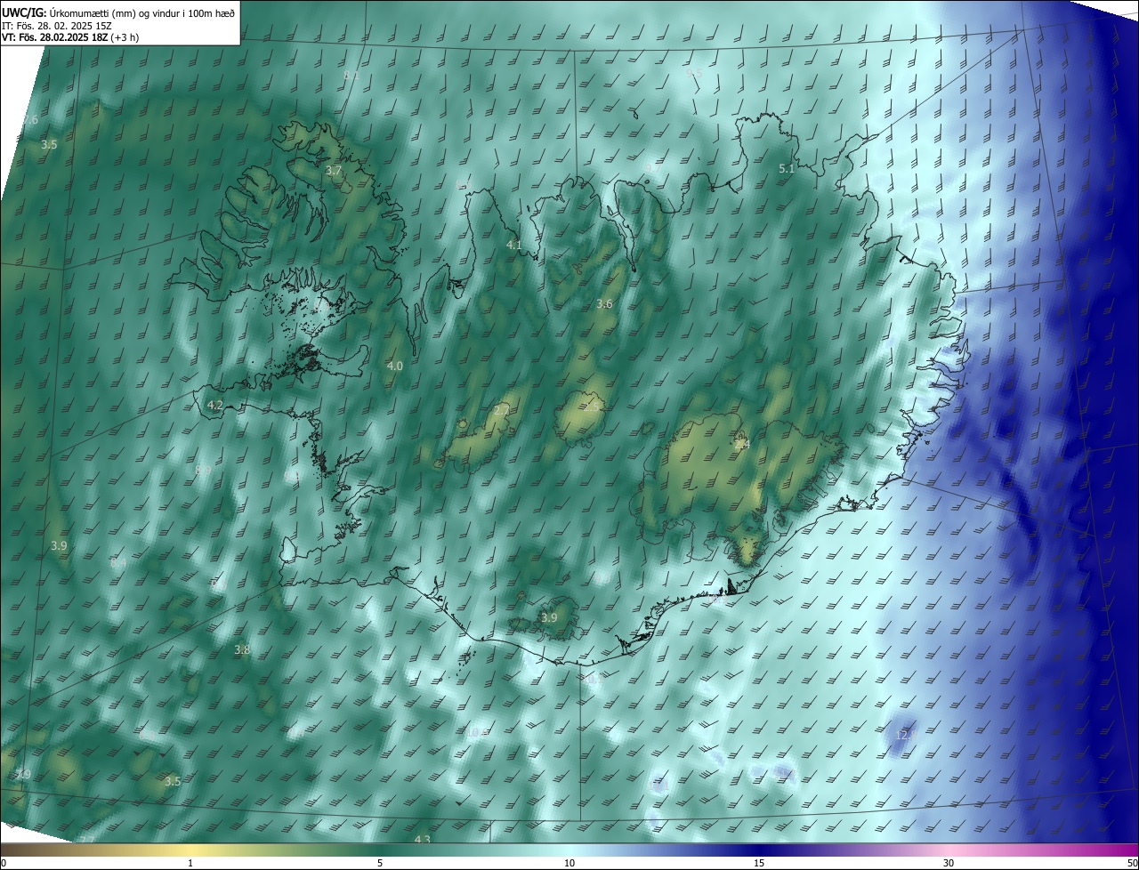The image size is (1139, 870).
Task: Click the colour scale label "30"
Action: point(949,863)
